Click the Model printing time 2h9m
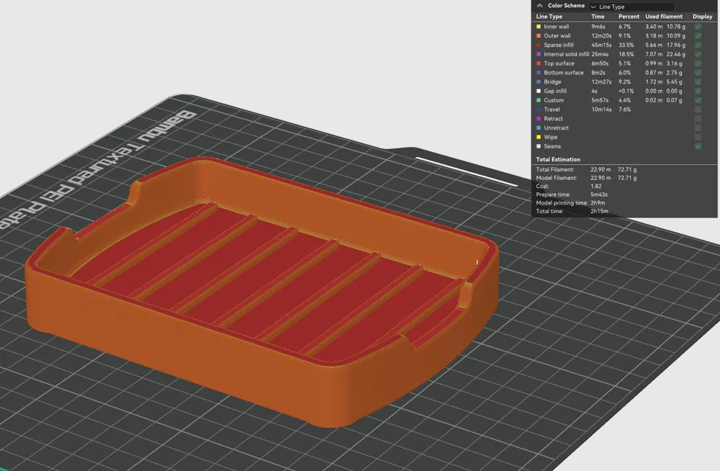 (x=598, y=202)
